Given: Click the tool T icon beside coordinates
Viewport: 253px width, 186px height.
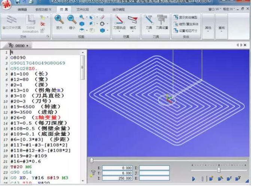Looking at the screenshot, I should click(x=92, y=174).
